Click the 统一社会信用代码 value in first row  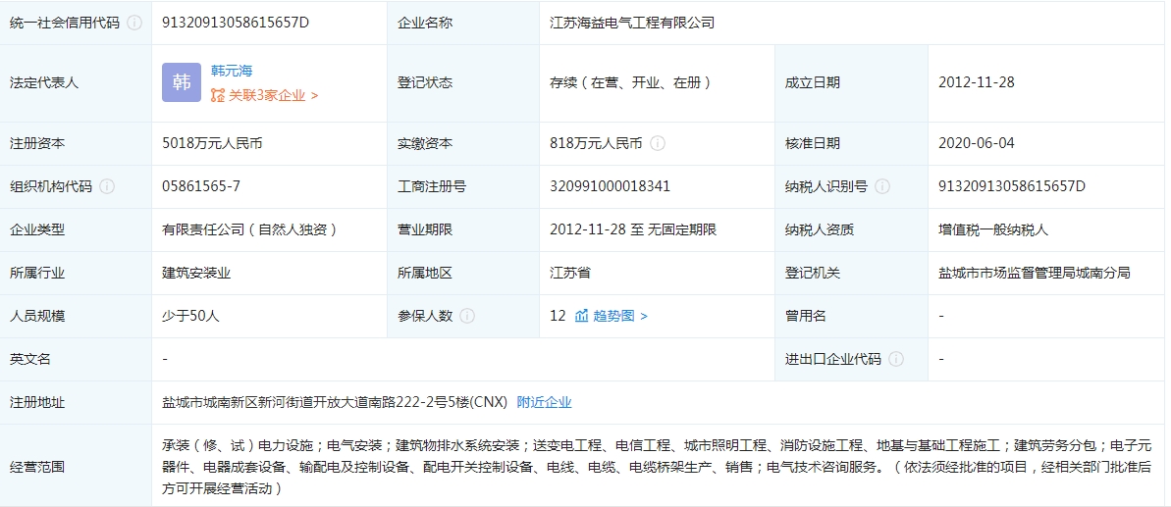(236, 23)
